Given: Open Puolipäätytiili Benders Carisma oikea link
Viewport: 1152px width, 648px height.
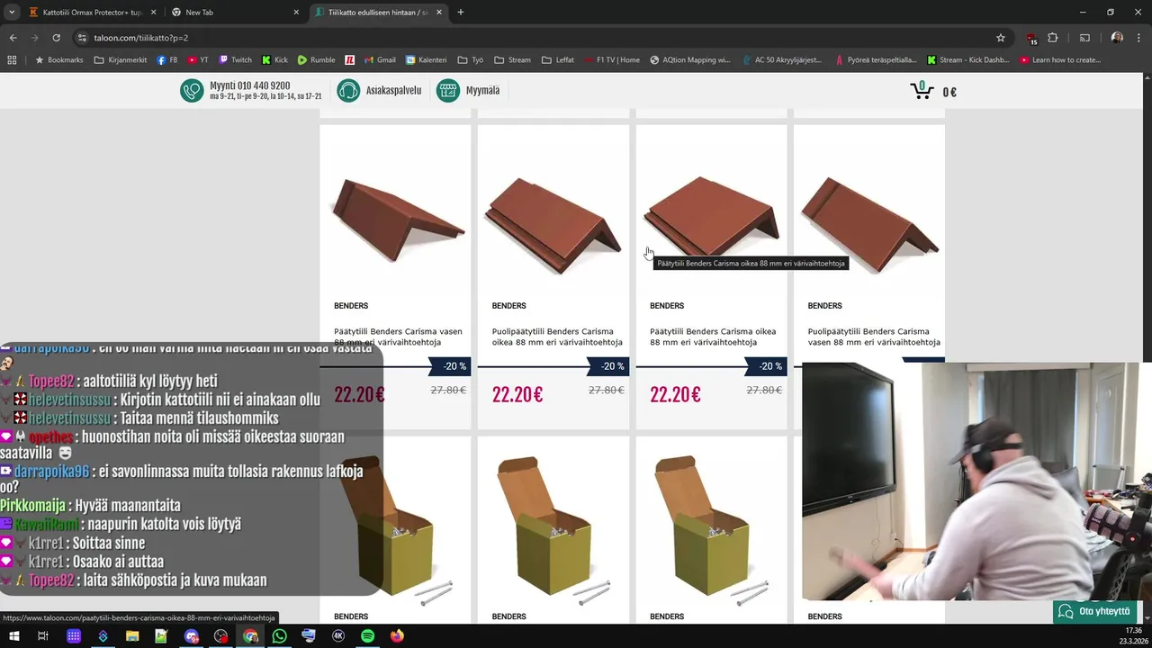Looking at the screenshot, I should [557, 337].
